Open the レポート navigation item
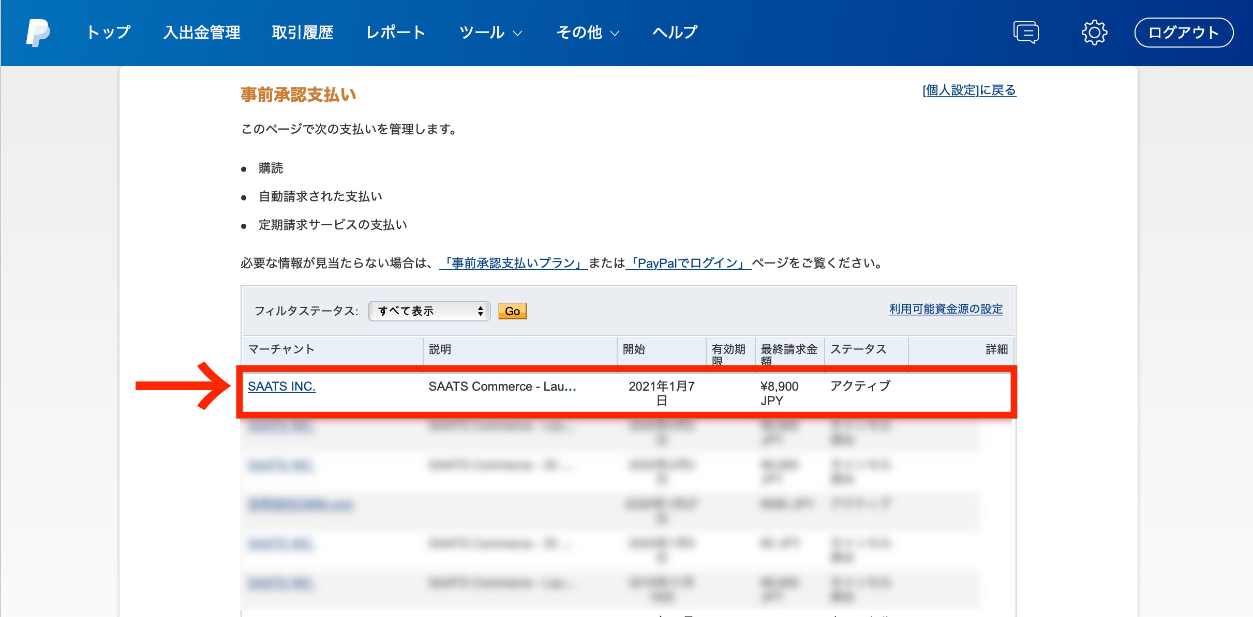This screenshot has width=1253, height=617. [x=396, y=33]
